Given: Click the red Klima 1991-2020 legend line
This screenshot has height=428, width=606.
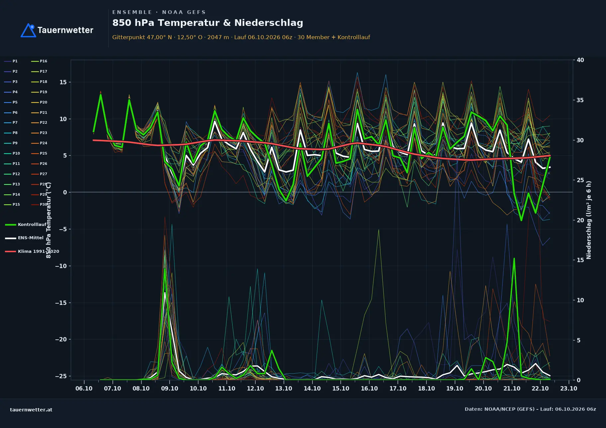Looking at the screenshot, I should tap(11, 251).
